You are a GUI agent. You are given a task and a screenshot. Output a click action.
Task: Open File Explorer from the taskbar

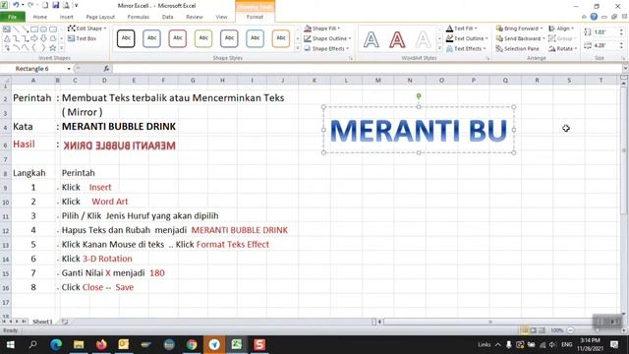click(x=79, y=345)
